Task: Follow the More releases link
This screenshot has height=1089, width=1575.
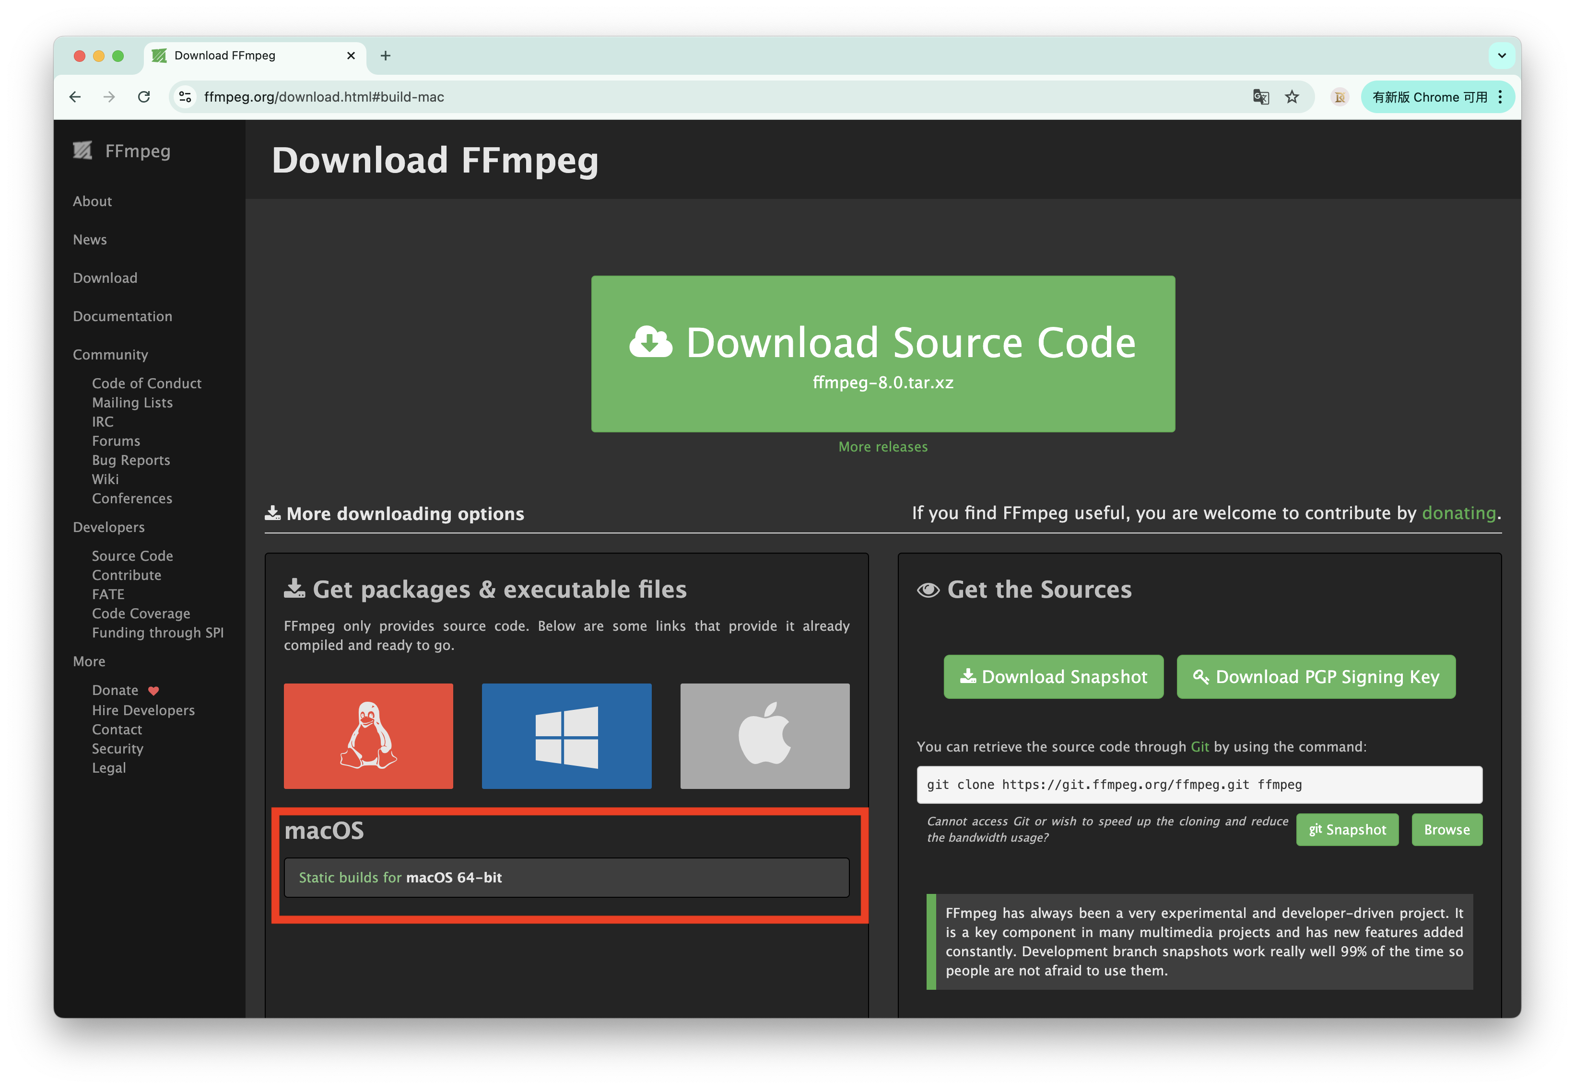Action: pos(882,447)
